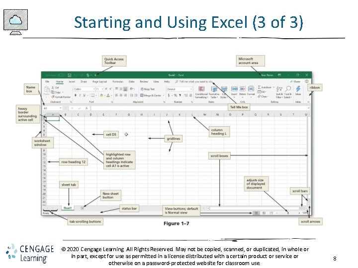Viewport: 358px width, 268px height.
Task: Switch to the Insert ribbon tab
Action: (x=72, y=81)
